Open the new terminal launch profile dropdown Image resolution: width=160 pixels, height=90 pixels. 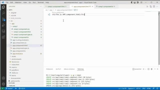pyautogui.click(x=145, y=69)
